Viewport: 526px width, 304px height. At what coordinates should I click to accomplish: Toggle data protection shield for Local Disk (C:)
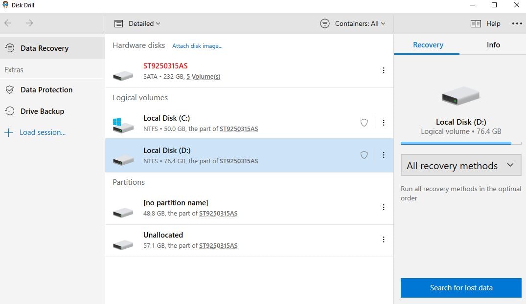tap(364, 123)
